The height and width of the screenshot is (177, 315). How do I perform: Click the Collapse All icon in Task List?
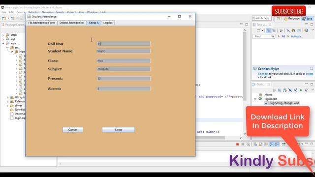click(x=299, y=30)
